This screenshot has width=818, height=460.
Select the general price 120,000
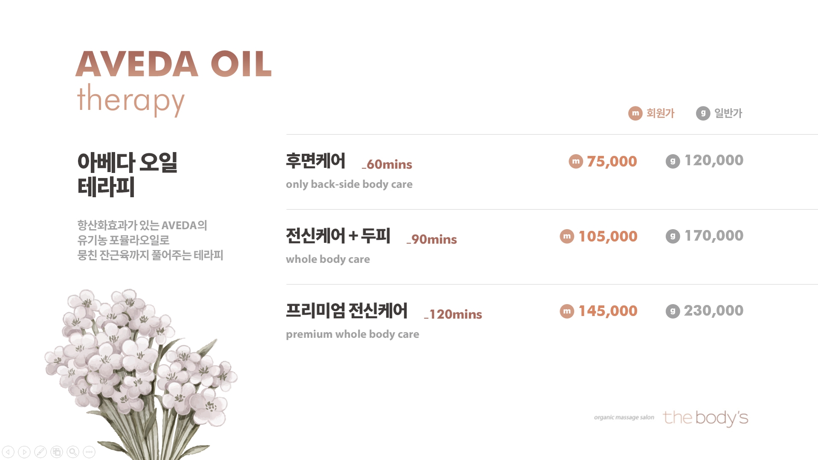coord(714,161)
